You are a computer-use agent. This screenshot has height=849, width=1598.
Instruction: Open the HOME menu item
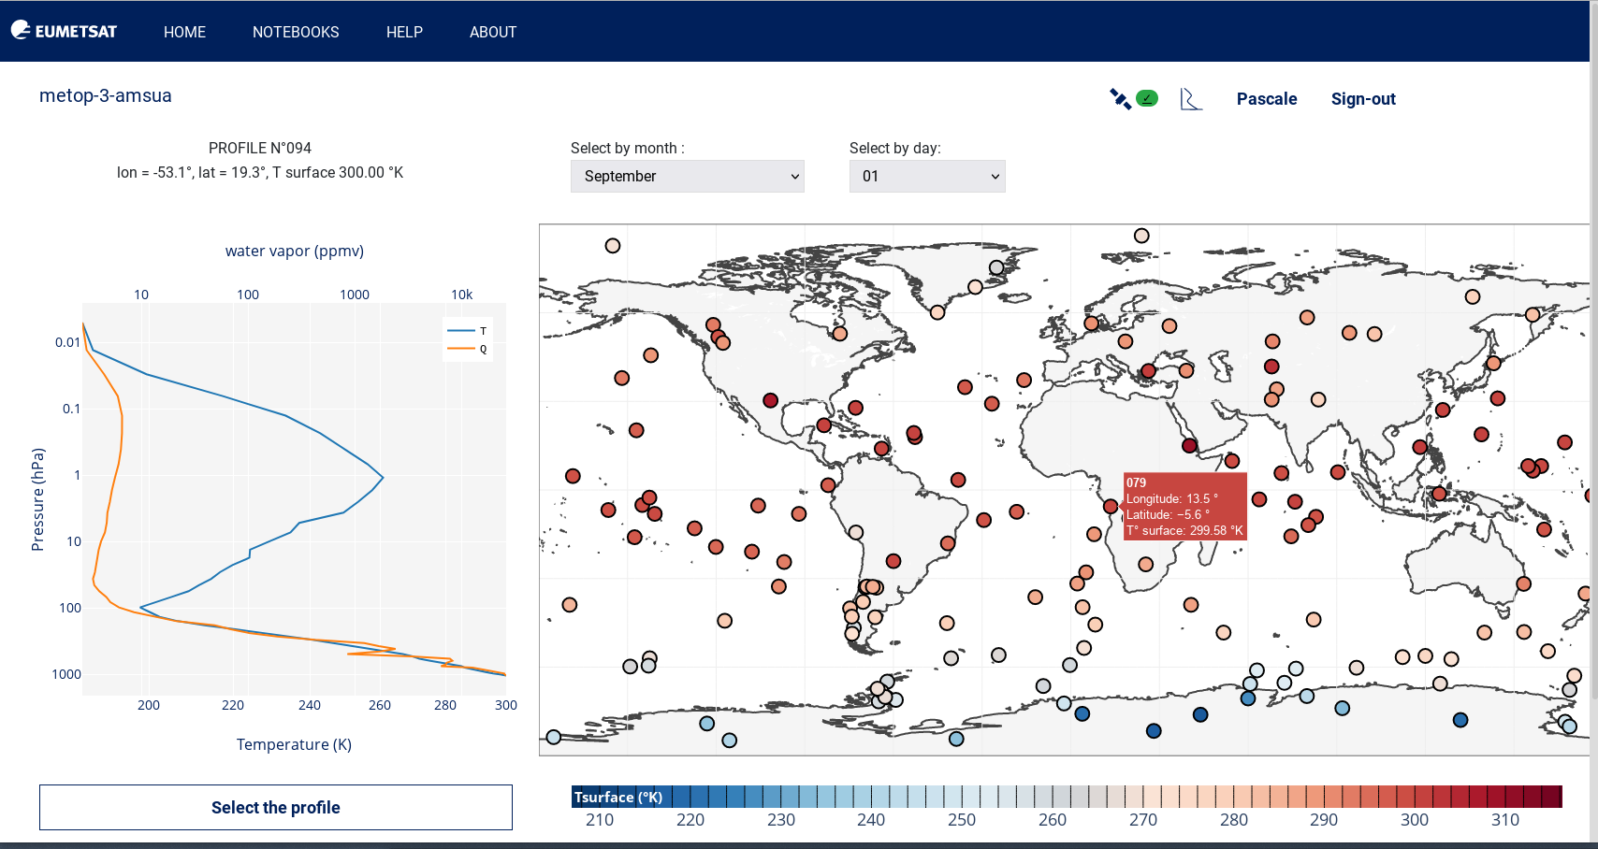[x=184, y=31]
